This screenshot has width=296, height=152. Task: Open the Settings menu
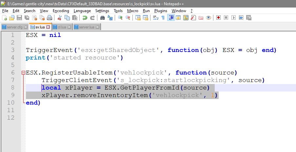coord(102,11)
